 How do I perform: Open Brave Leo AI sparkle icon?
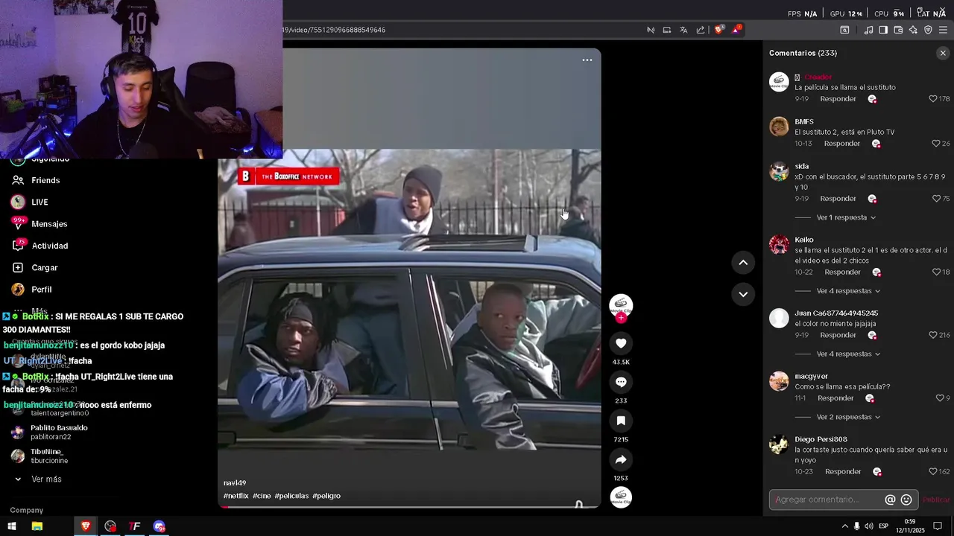coord(913,30)
